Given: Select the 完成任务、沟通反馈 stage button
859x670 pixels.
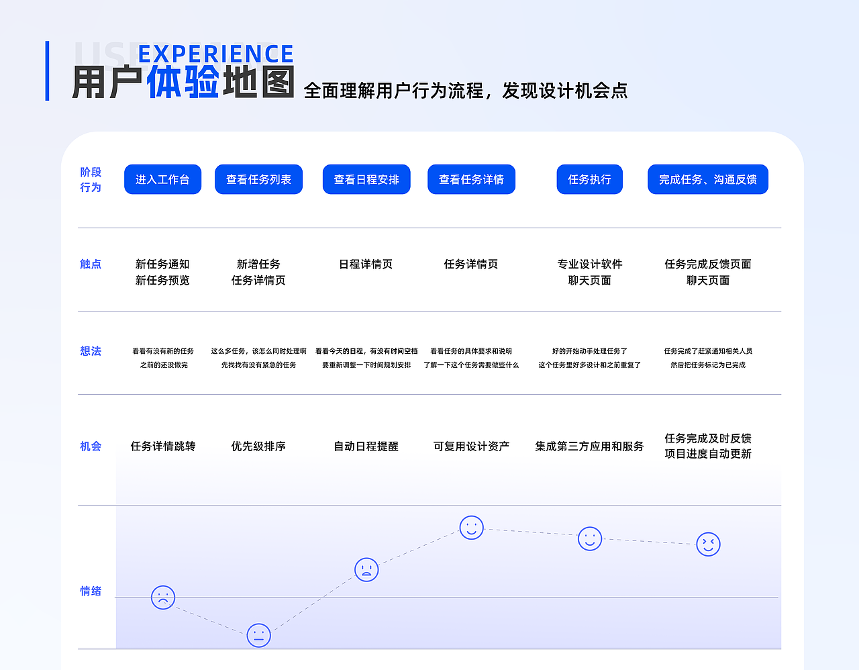Looking at the screenshot, I should click(708, 179).
